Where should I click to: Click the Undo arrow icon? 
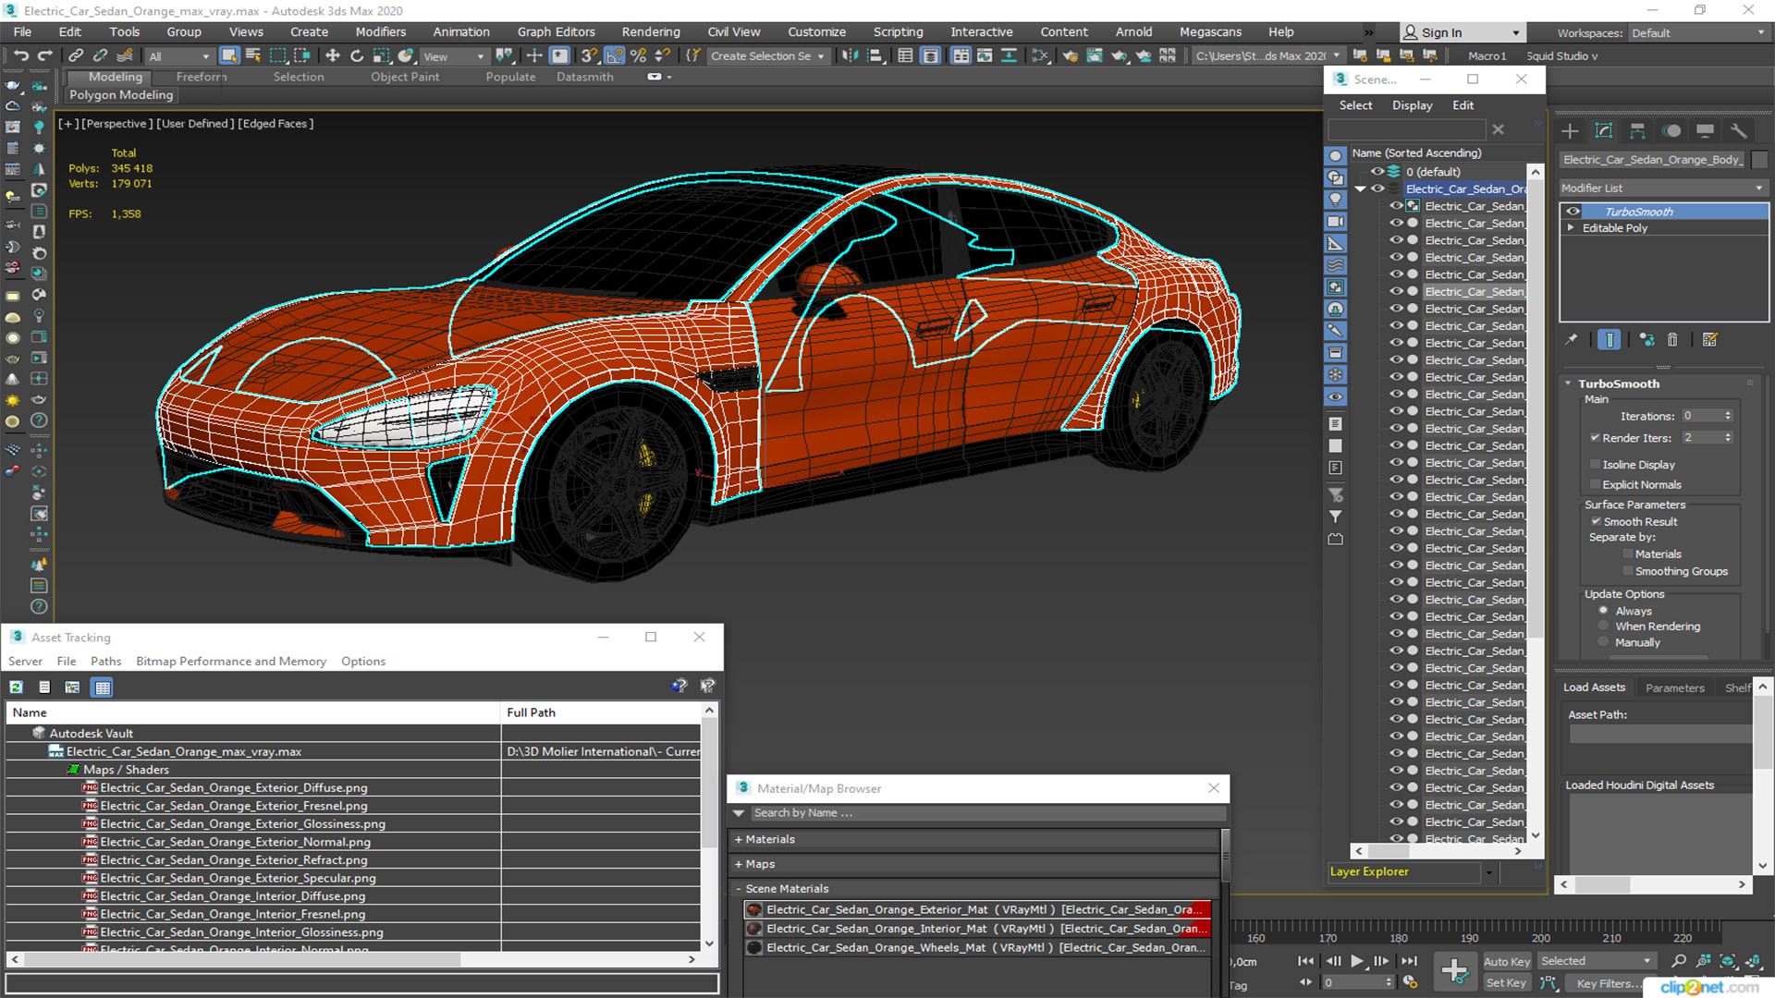[x=21, y=55]
